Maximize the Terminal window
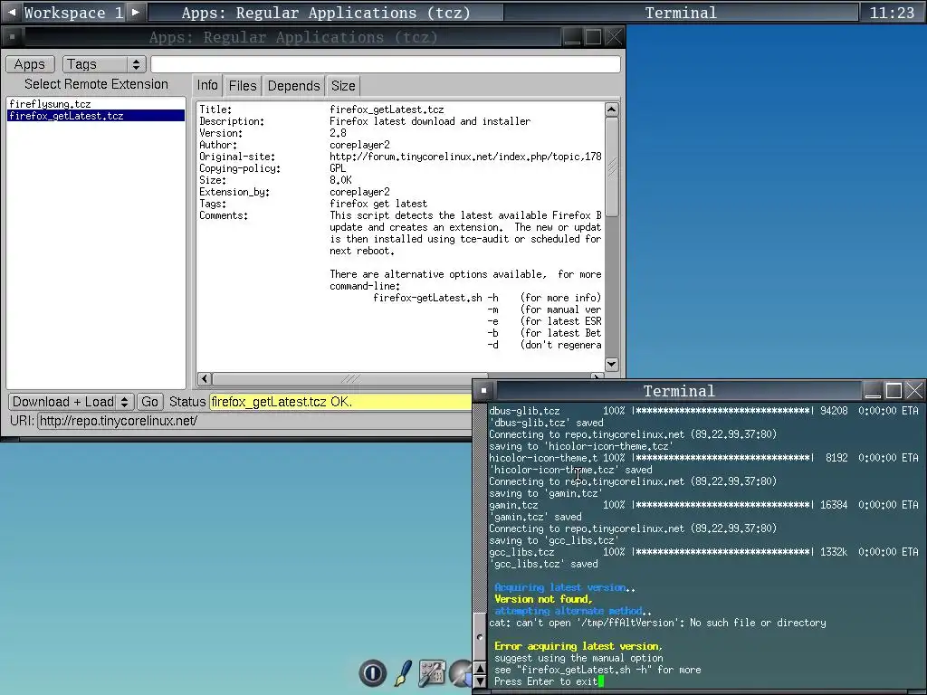Viewport: 927px width, 695px height. click(894, 391)
